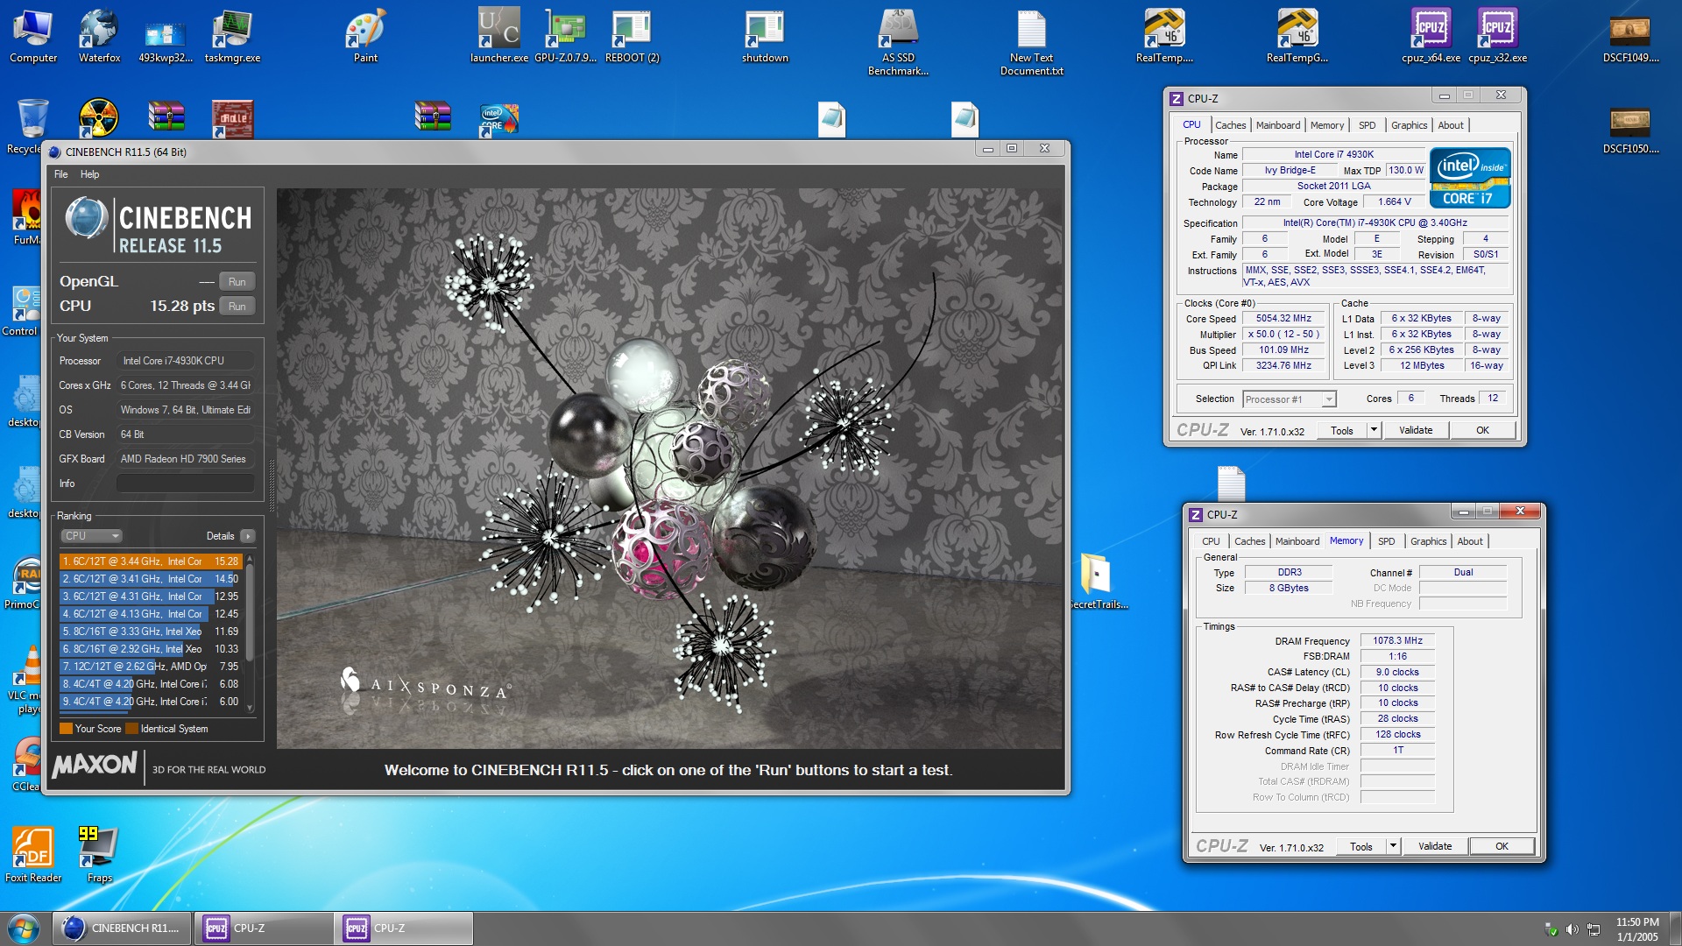1682x946 pixels.
Task: Open Tools dropdown arrow in upper CPU-Z
Action: [x=1374, y=430]
